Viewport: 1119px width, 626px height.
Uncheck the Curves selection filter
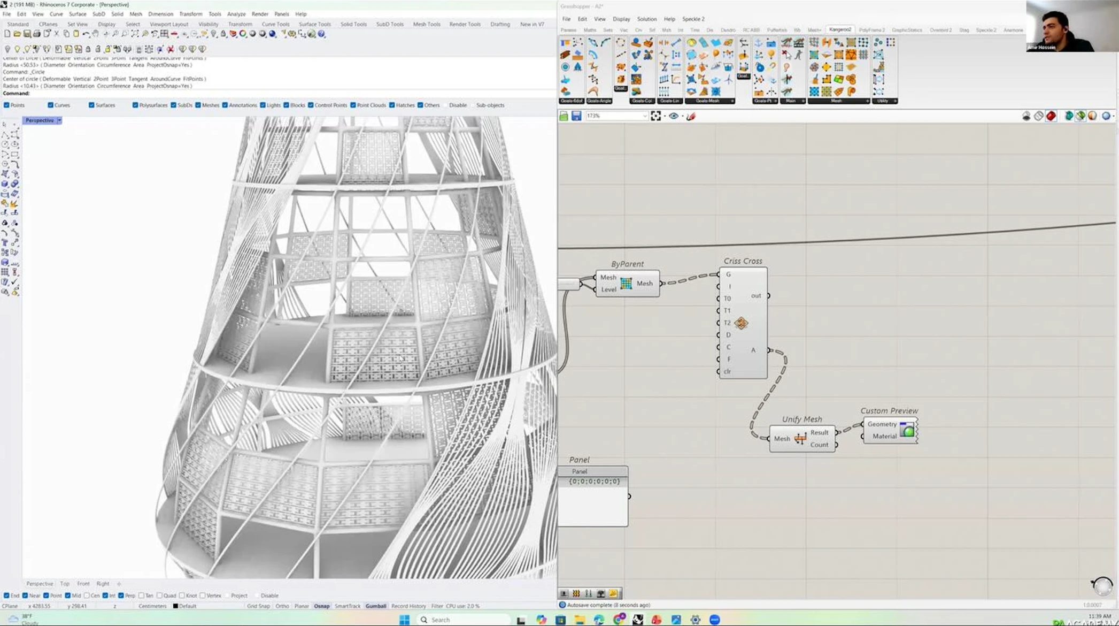click(x=51, y=105)
